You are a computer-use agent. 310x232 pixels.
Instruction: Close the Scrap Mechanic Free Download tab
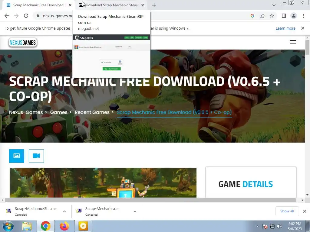[70, 5]
